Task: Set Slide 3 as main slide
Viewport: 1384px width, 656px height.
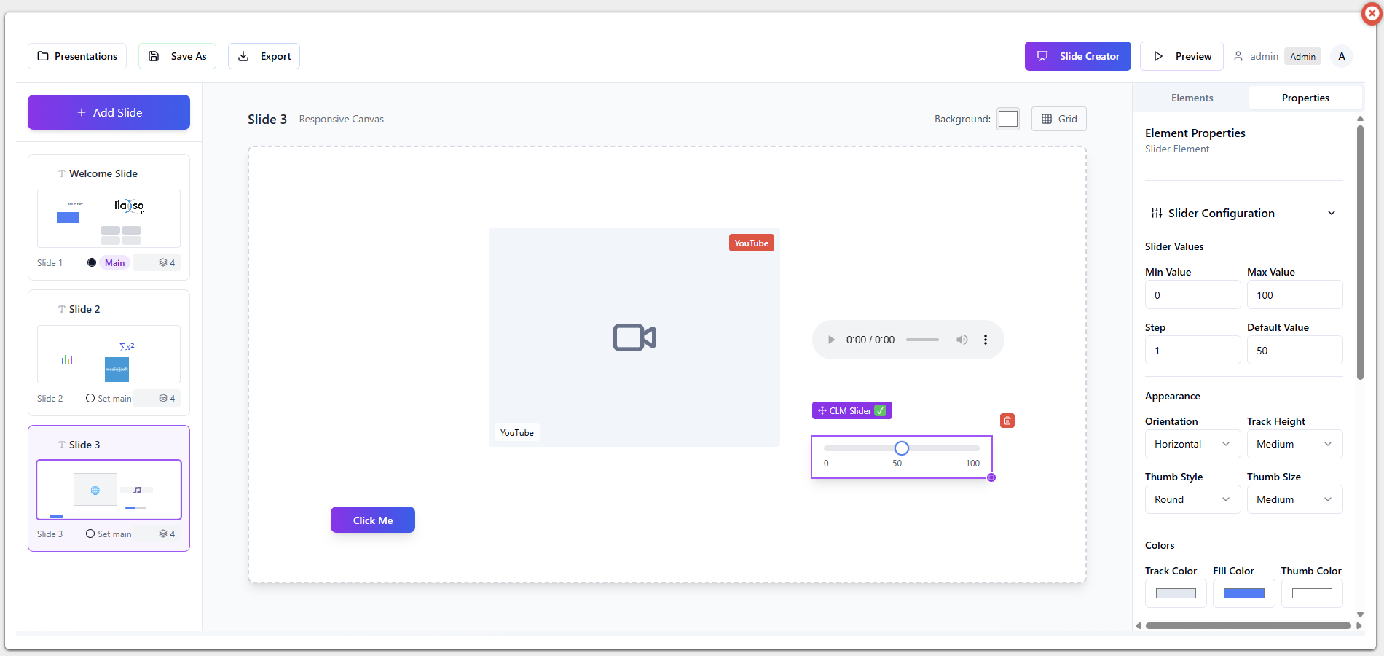Action: pyautogui.click(x=109, y=534)
